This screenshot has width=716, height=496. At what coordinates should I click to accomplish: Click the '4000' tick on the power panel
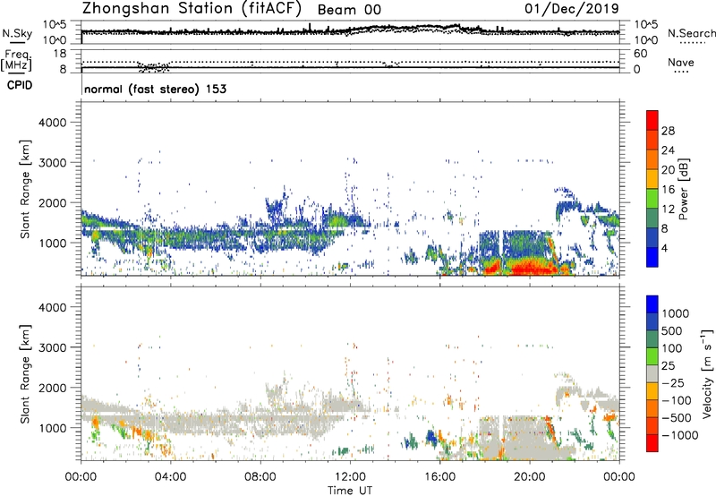(x=53, y=122)
